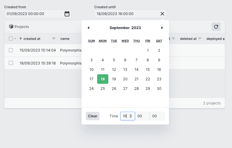This screenshot has width=232, height=148.
Task: Open the Created from calendar icon
Action: coord(67,14)
